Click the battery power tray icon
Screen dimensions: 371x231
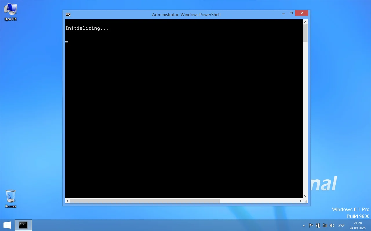(318, 226)
